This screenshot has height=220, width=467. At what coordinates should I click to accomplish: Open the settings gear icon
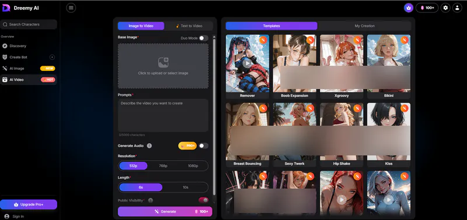[445, 8]
